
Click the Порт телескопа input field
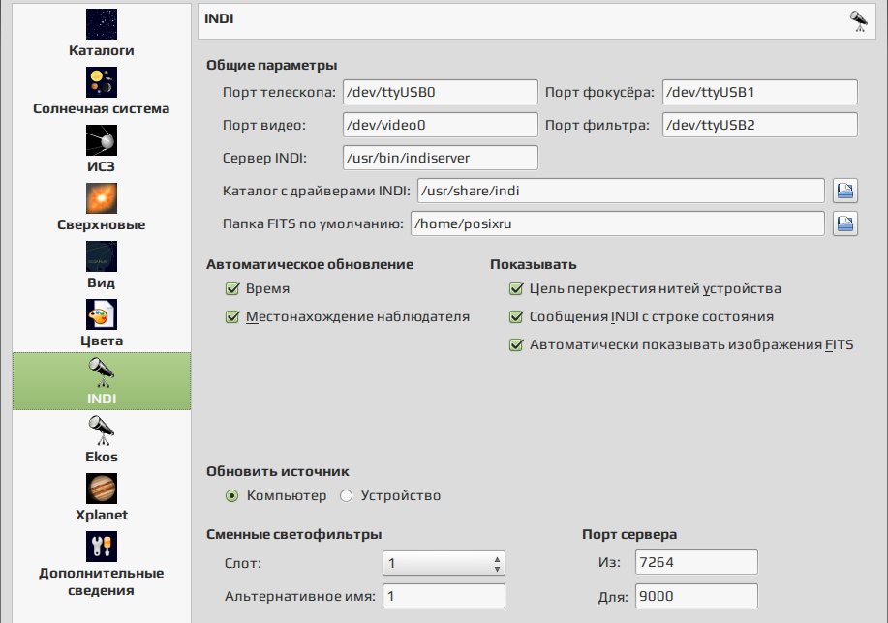tap(440, 92)
